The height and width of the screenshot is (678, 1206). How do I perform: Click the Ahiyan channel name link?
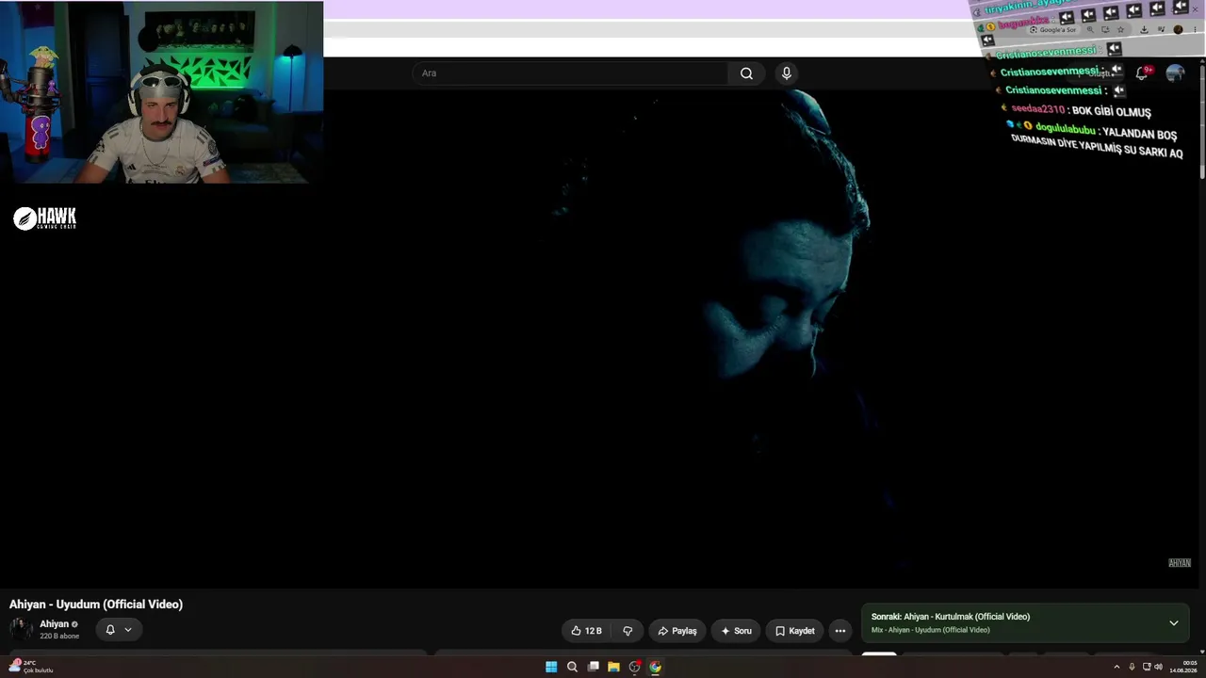(x=54, y=624)
